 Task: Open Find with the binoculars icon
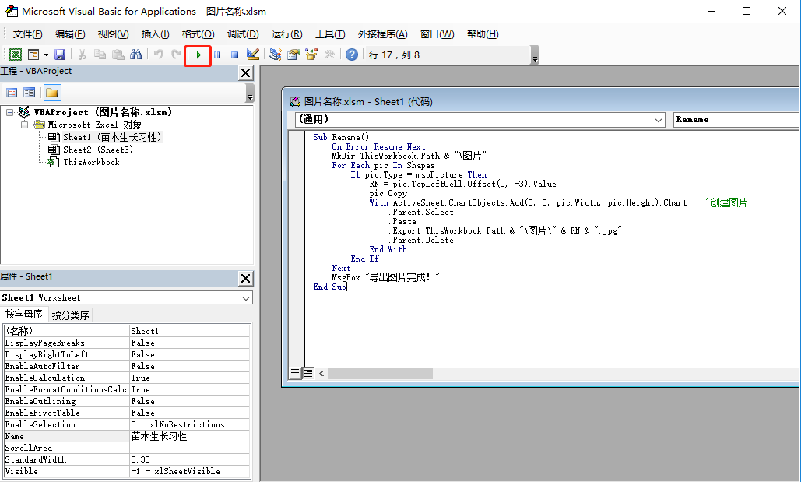point(136,55)
